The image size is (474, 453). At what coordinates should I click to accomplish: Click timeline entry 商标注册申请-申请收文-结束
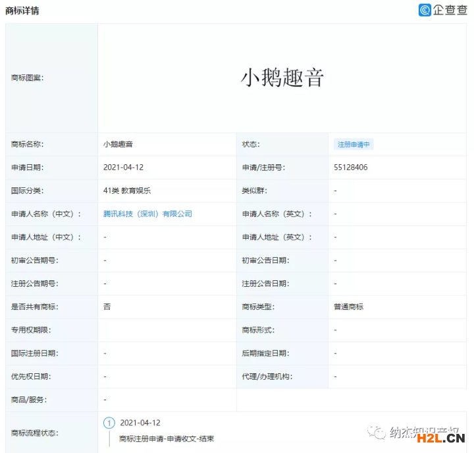(167, 438)
